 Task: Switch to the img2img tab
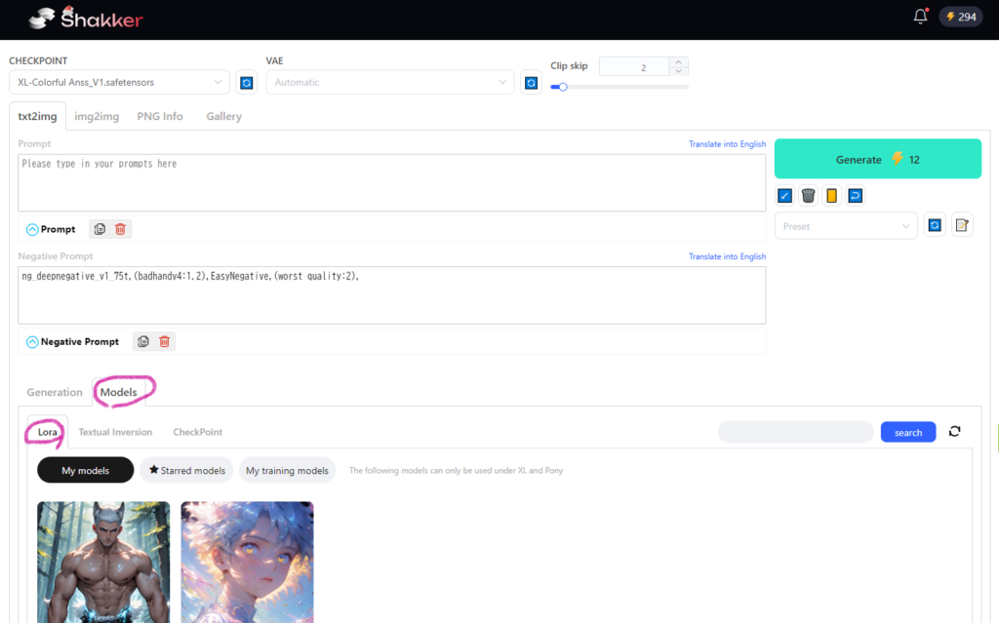coord(97,116)
